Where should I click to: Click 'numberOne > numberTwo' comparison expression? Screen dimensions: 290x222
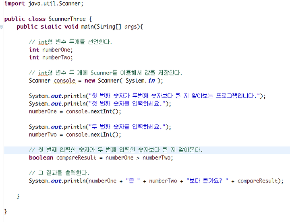coord(138,158)
